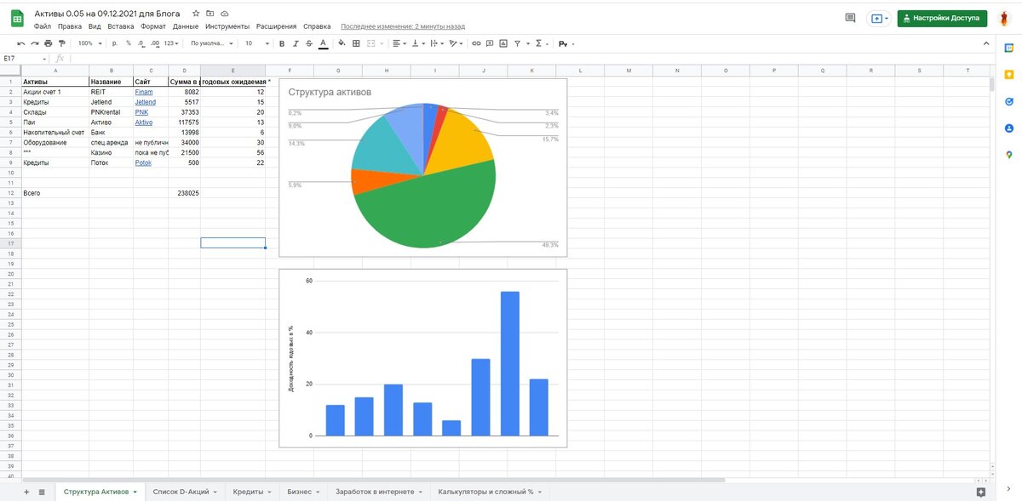The height and width of the screenshot is (501, 1022).
Task: Click the undo arrow in the toolbar
Action: coord(21,43)
